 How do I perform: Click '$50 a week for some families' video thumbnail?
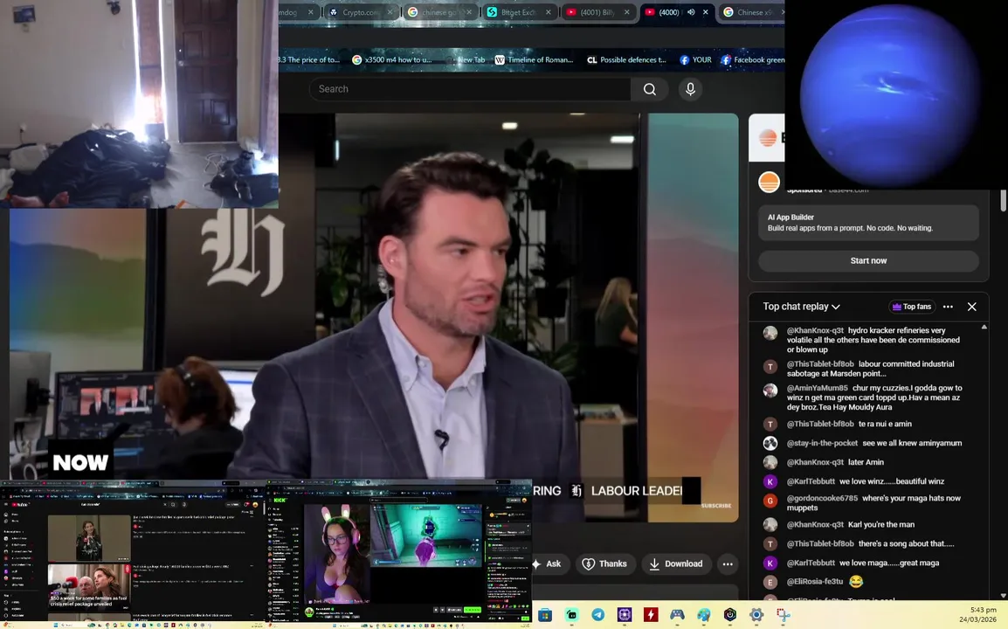(89, 586)
